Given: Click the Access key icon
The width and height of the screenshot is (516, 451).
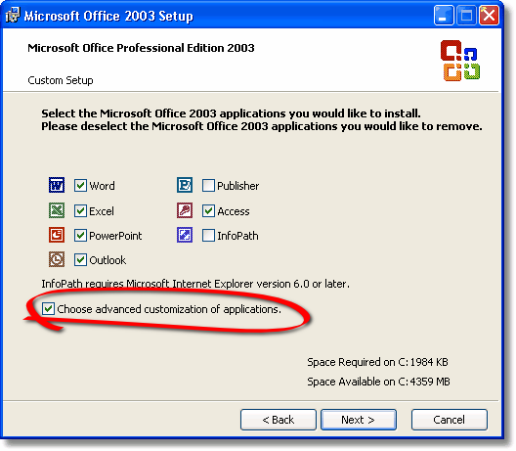Looking at the screenshot, I should [185, 210].
